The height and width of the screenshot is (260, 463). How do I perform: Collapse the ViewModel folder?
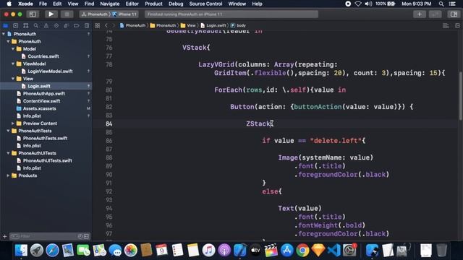[x=13, y=64]
